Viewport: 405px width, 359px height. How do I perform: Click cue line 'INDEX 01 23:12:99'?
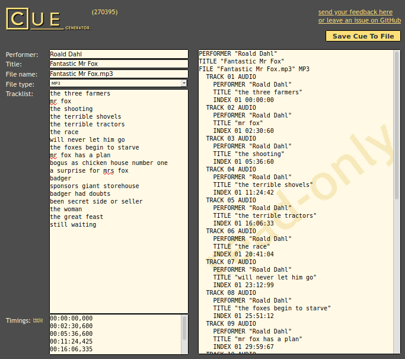[x=243, y=285]
